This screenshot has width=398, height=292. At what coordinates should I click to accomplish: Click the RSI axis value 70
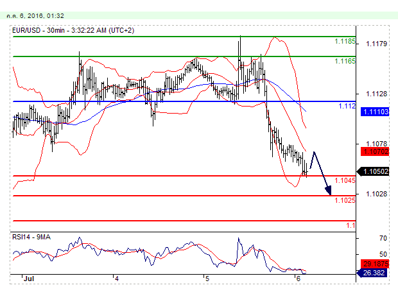tap(383, 238)
